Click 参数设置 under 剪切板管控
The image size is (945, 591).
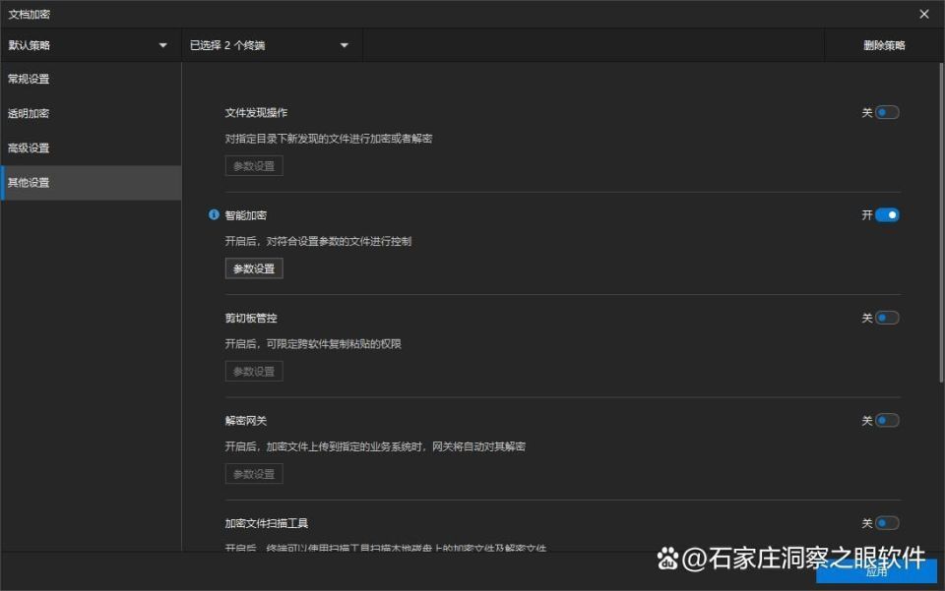coord(254,372)
